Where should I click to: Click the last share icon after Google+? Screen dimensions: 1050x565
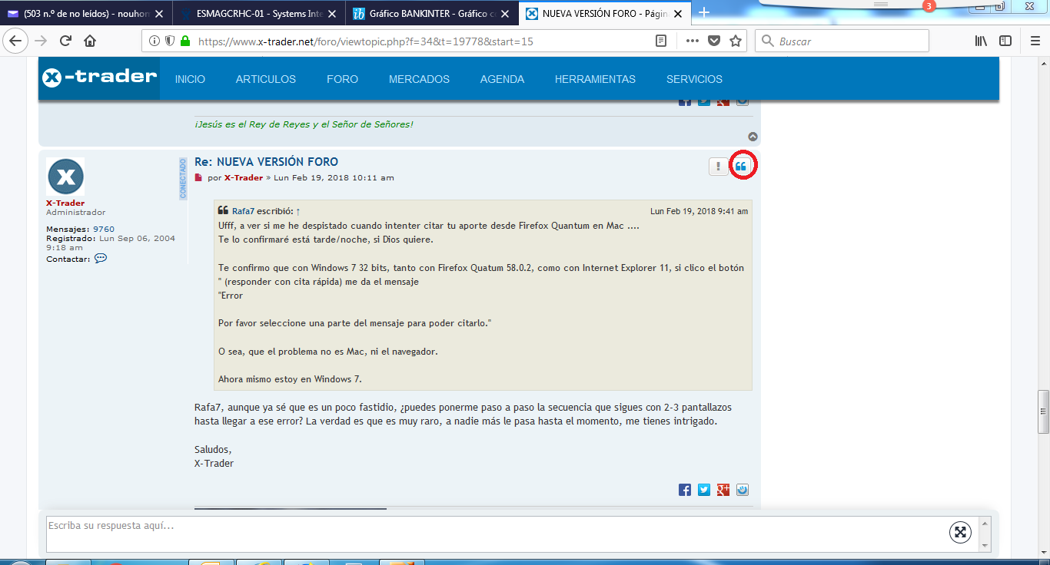pos(743,489)
